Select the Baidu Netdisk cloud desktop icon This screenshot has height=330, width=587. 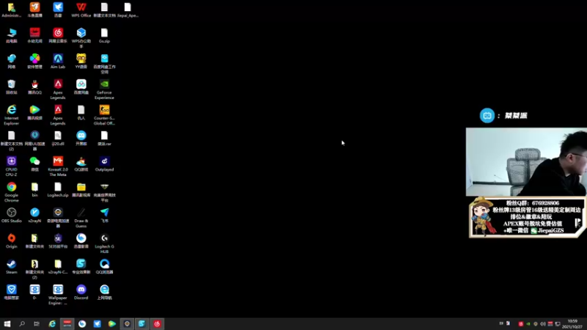pos(81,87)
